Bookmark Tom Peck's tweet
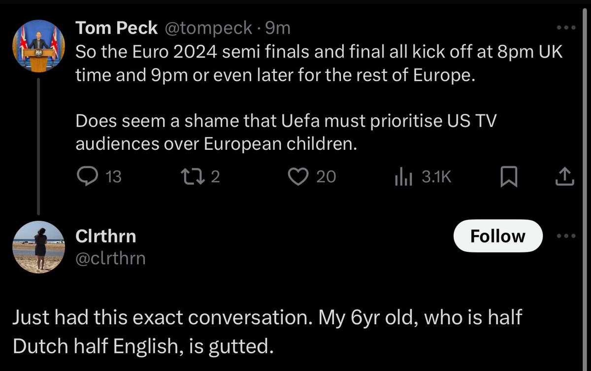Image resolution: width=591 pixels, height=371 pixels. click(x=509, y=177)
